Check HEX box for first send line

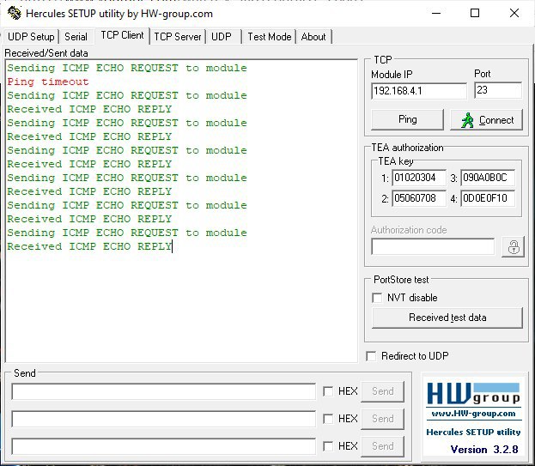coord(328,391)
